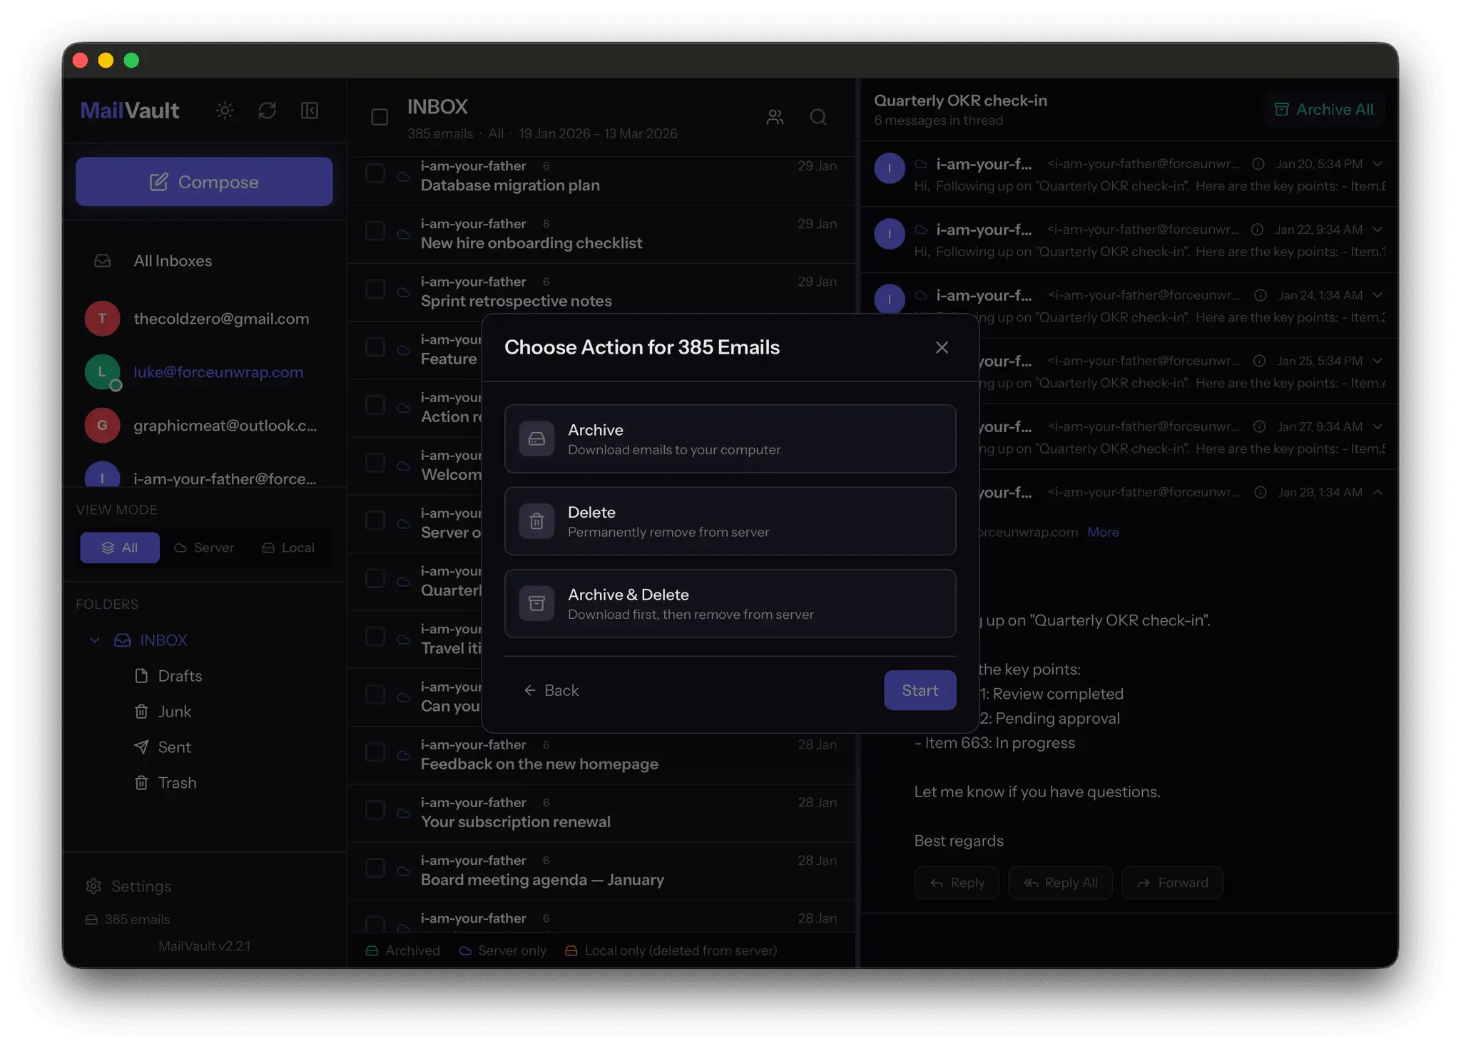Click the Local only legend icon in footer
Screen dimensions: 1461x1051
571,950
